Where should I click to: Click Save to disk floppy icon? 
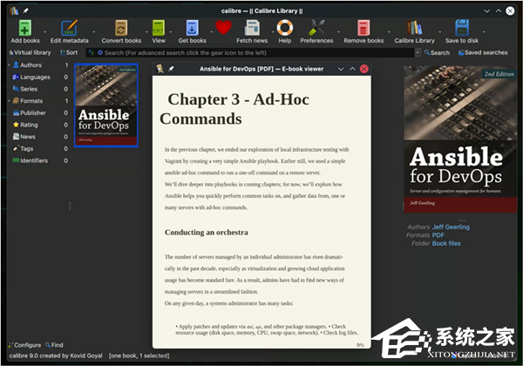(462, 28)
